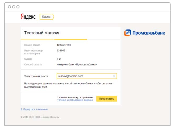175x129 pixels.
Task: Click the Электронная почта label
Action: (x=36, y=76)
